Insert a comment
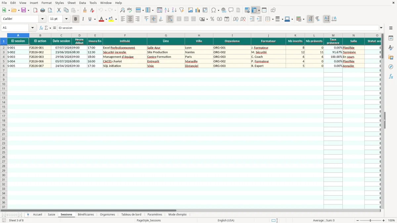Viewport: 397px width, 223px height. click(x=231, y=10)
